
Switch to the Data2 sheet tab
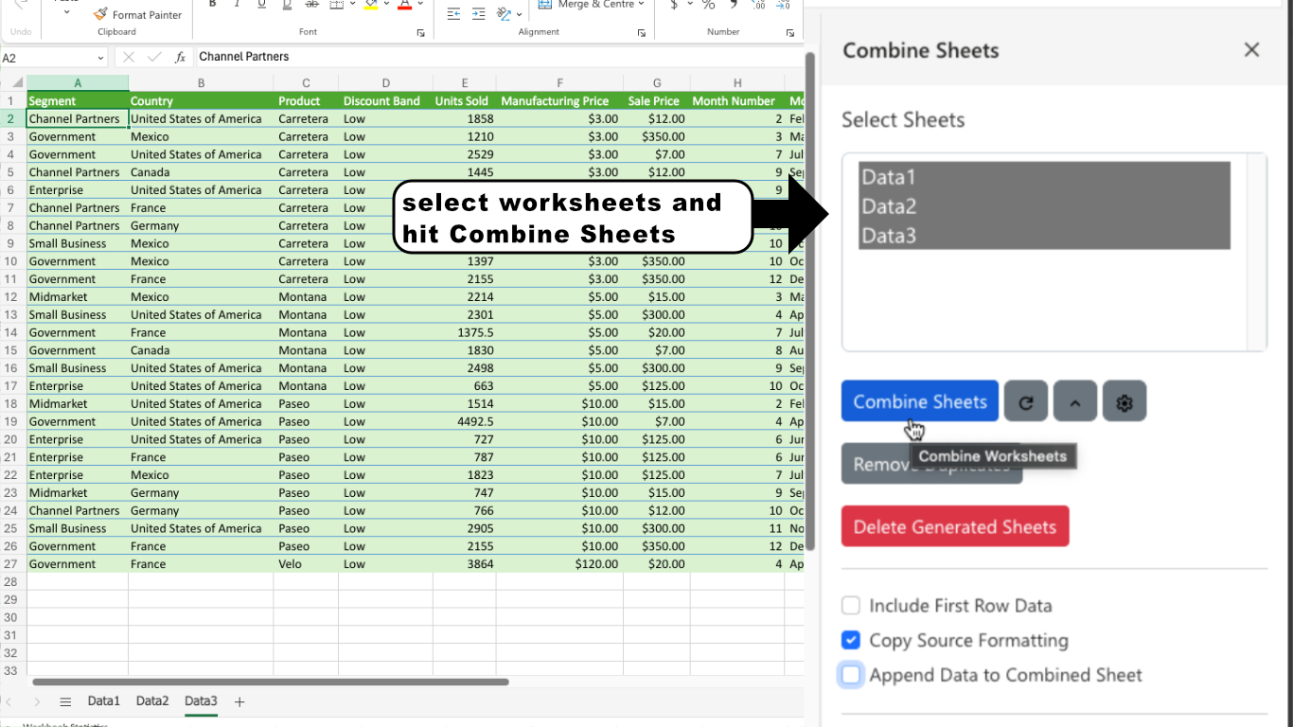(151, 701)
